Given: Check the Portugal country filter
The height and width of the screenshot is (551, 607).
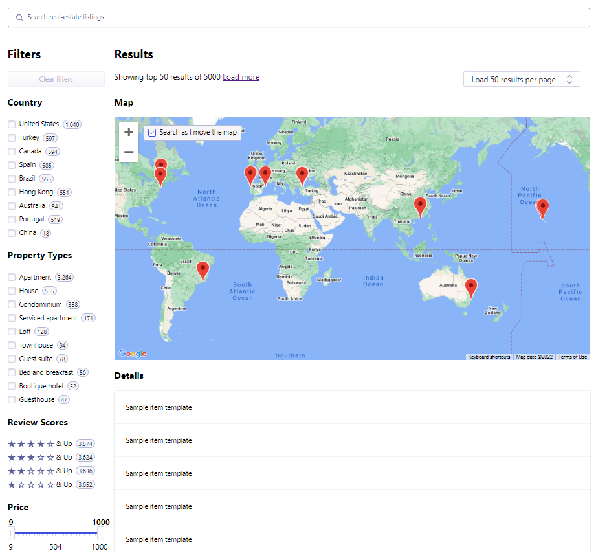Looking at the screenshot, I should [x=12, y=219].
